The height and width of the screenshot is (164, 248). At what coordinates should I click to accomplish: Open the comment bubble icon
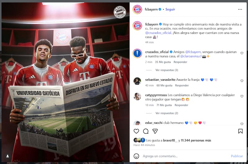pos(146,131)
